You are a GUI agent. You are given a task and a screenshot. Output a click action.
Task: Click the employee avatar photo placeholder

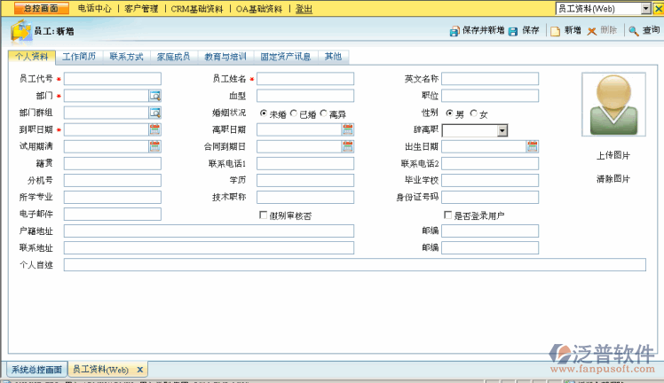[x=613, y=105]
